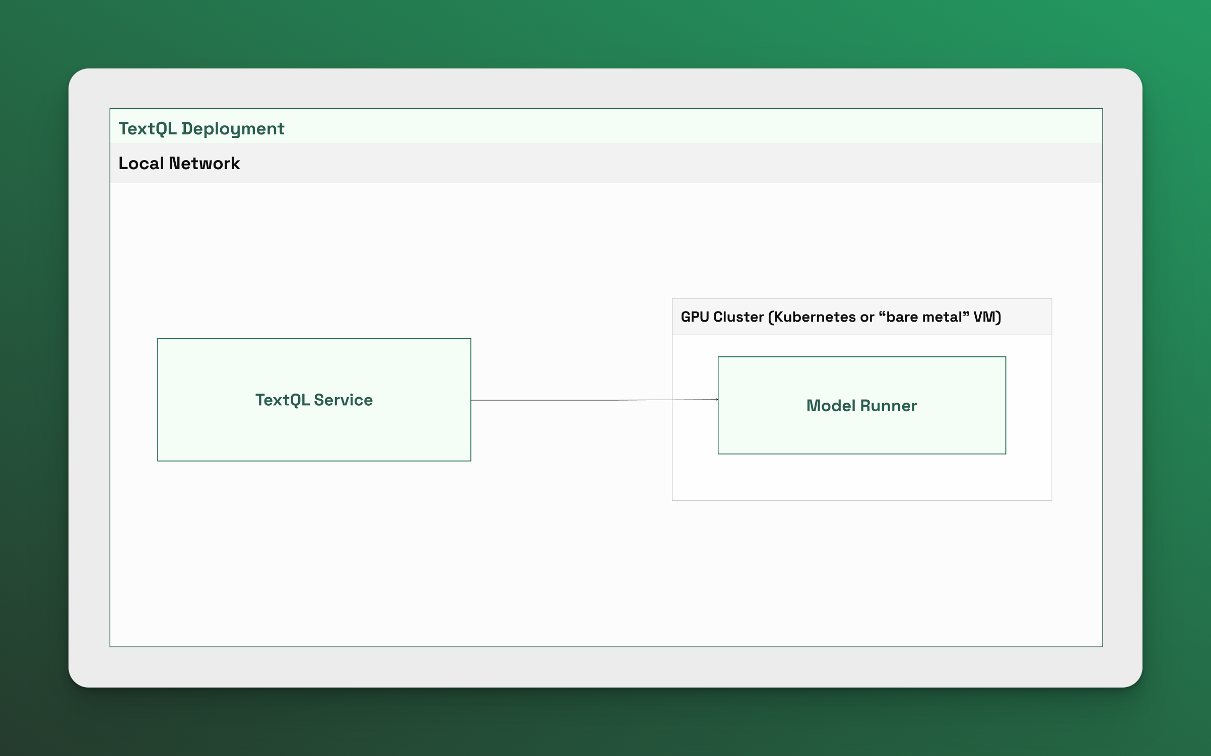Click the word Network in the Local Network heading
1211x756 pixels.
pos(204,163)
